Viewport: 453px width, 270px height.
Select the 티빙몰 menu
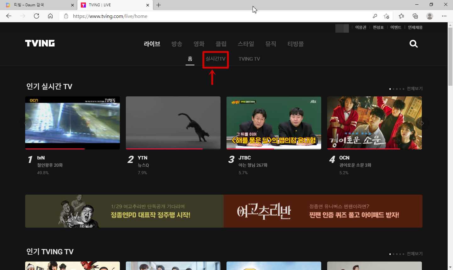tap(296, 44)
